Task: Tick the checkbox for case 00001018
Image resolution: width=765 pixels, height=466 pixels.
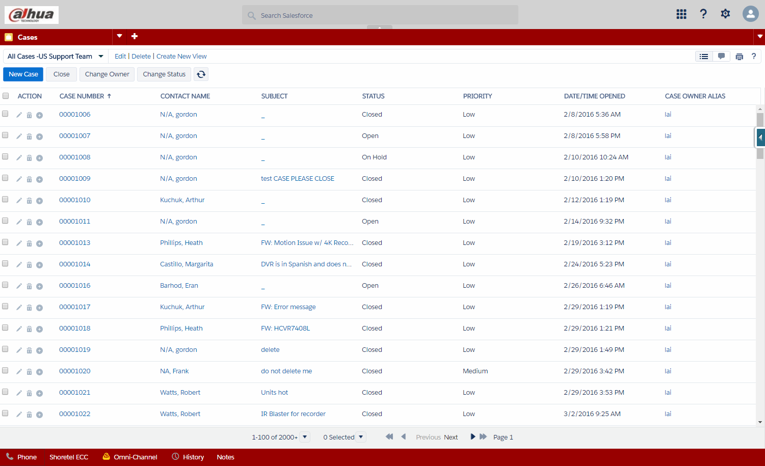Action: 5,327
